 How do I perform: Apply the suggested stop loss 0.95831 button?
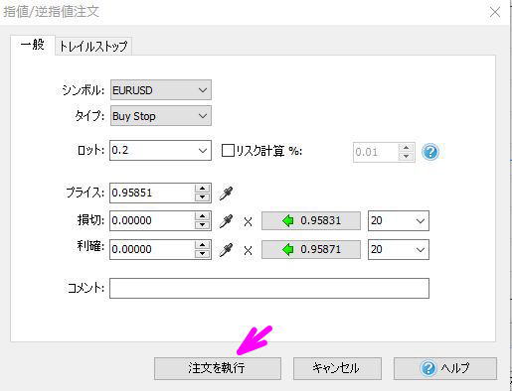tap(311, 220)
